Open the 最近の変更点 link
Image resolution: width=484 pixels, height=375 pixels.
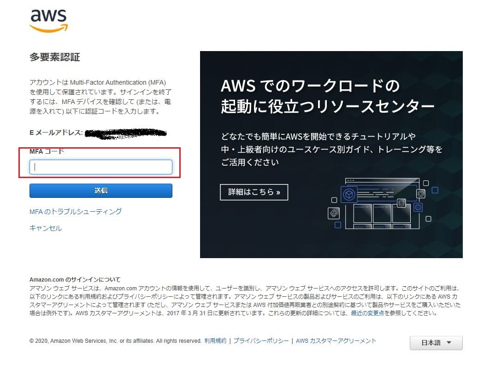[x=367, y=313]
